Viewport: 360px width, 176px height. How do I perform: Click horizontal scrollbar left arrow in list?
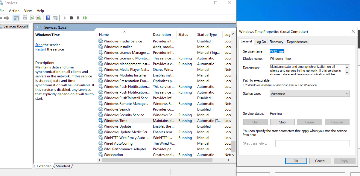click(100, 160)
